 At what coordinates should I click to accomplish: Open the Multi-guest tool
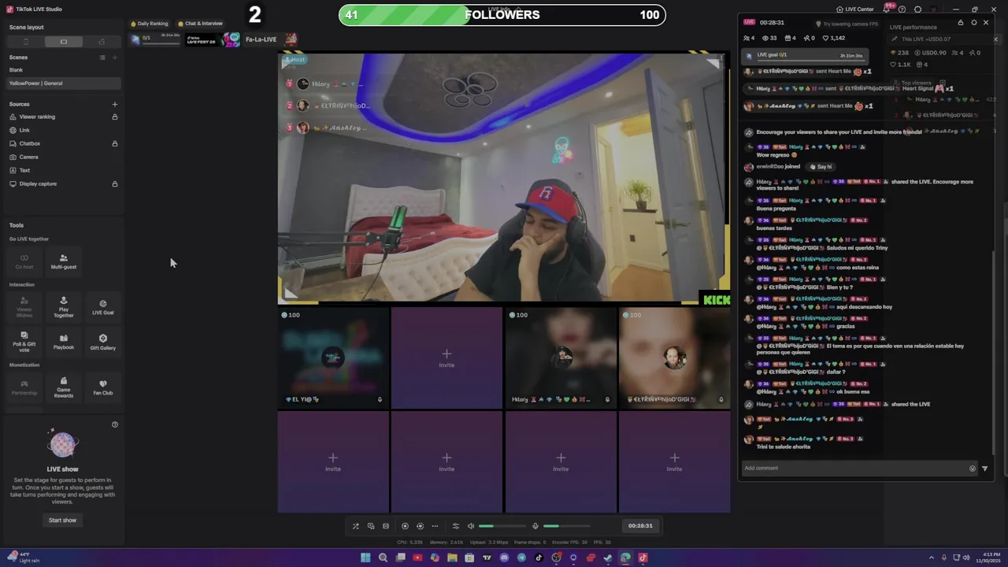tap(64, 261)
